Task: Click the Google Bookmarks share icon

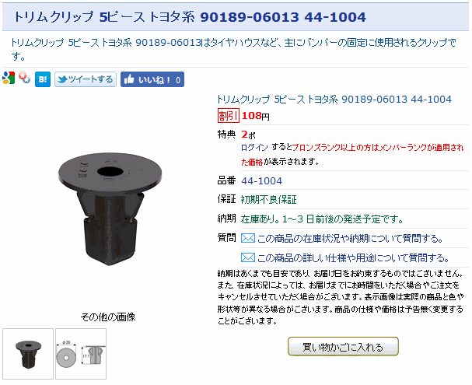Action: click(9, 79)
